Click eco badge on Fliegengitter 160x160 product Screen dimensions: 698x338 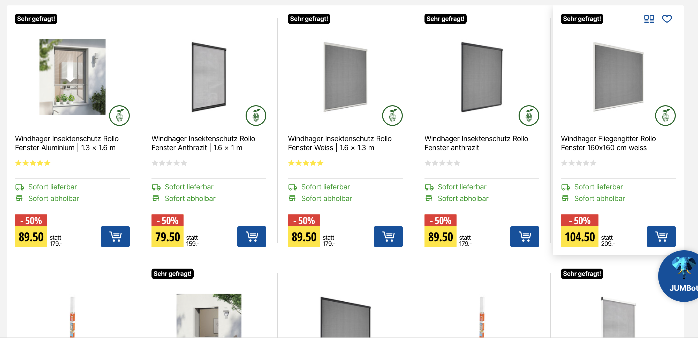coord(665,116)
